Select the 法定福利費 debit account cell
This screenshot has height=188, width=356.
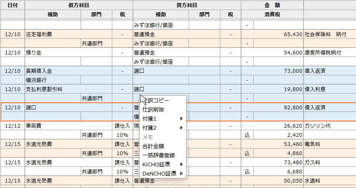pyautogui.click(x=53, y=34)
